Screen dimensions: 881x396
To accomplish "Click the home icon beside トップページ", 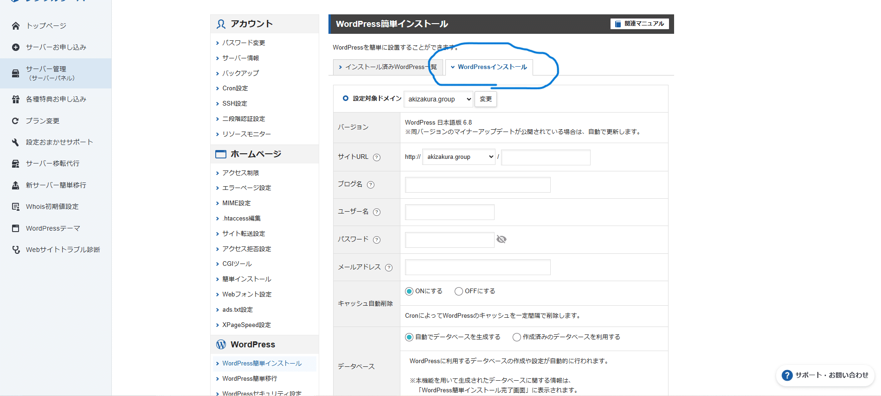I will [x=16, y=26].
